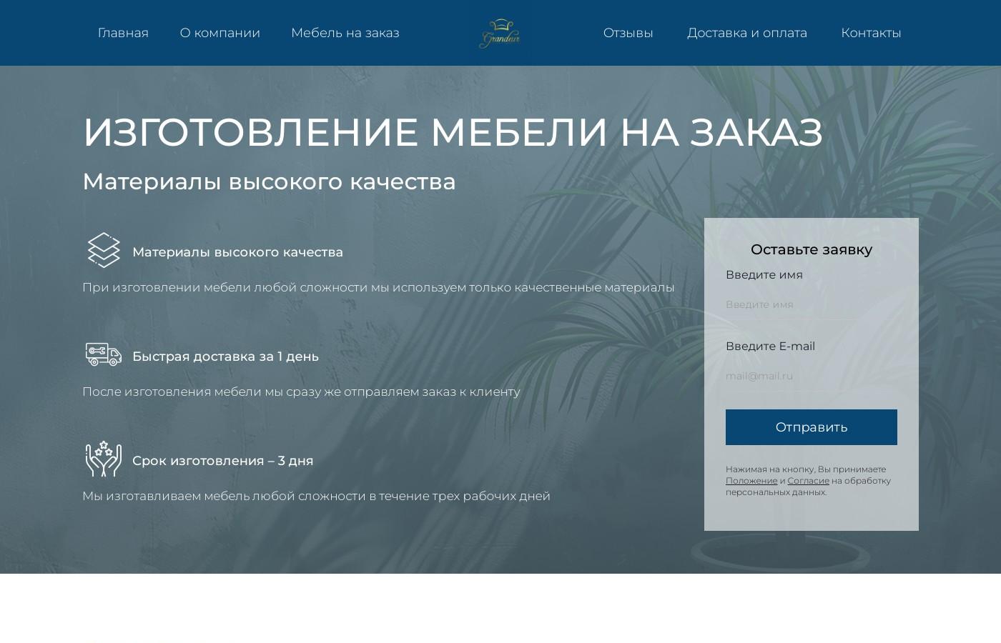
Task: Open the Отзывы section
Action: click(628, 33)
